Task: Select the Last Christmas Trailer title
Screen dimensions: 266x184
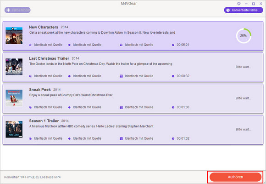Action: (49, 58)
